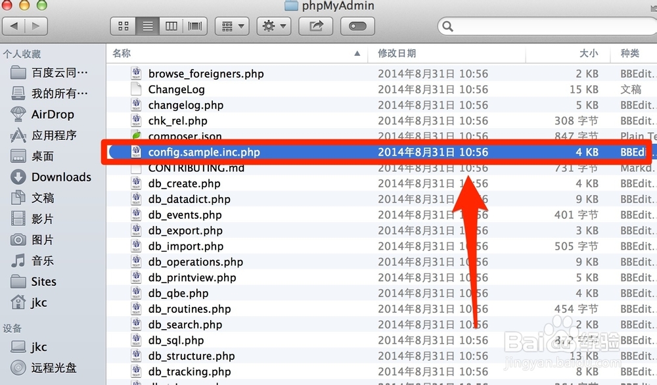Select db_sql.php file
Viewport: 657px width, 385px height.
176,340
